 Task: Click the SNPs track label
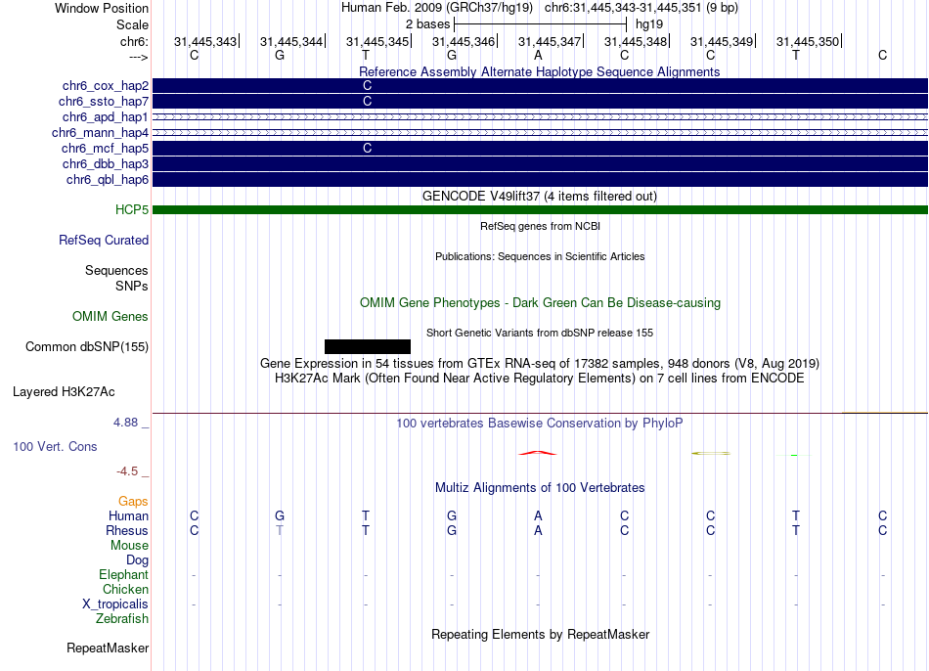coord(132,286)
